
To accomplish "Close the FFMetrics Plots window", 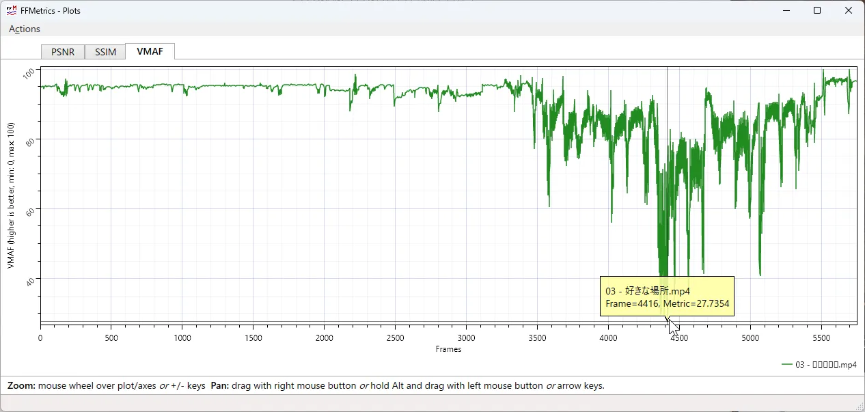I will [x=849, y=10].
